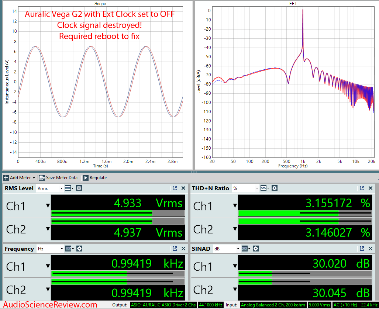Click the Scope Time (s) axis label

click(x=100, y=166)
